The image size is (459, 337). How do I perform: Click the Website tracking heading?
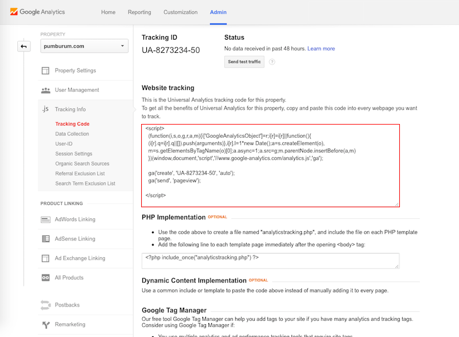click(168, 88)
